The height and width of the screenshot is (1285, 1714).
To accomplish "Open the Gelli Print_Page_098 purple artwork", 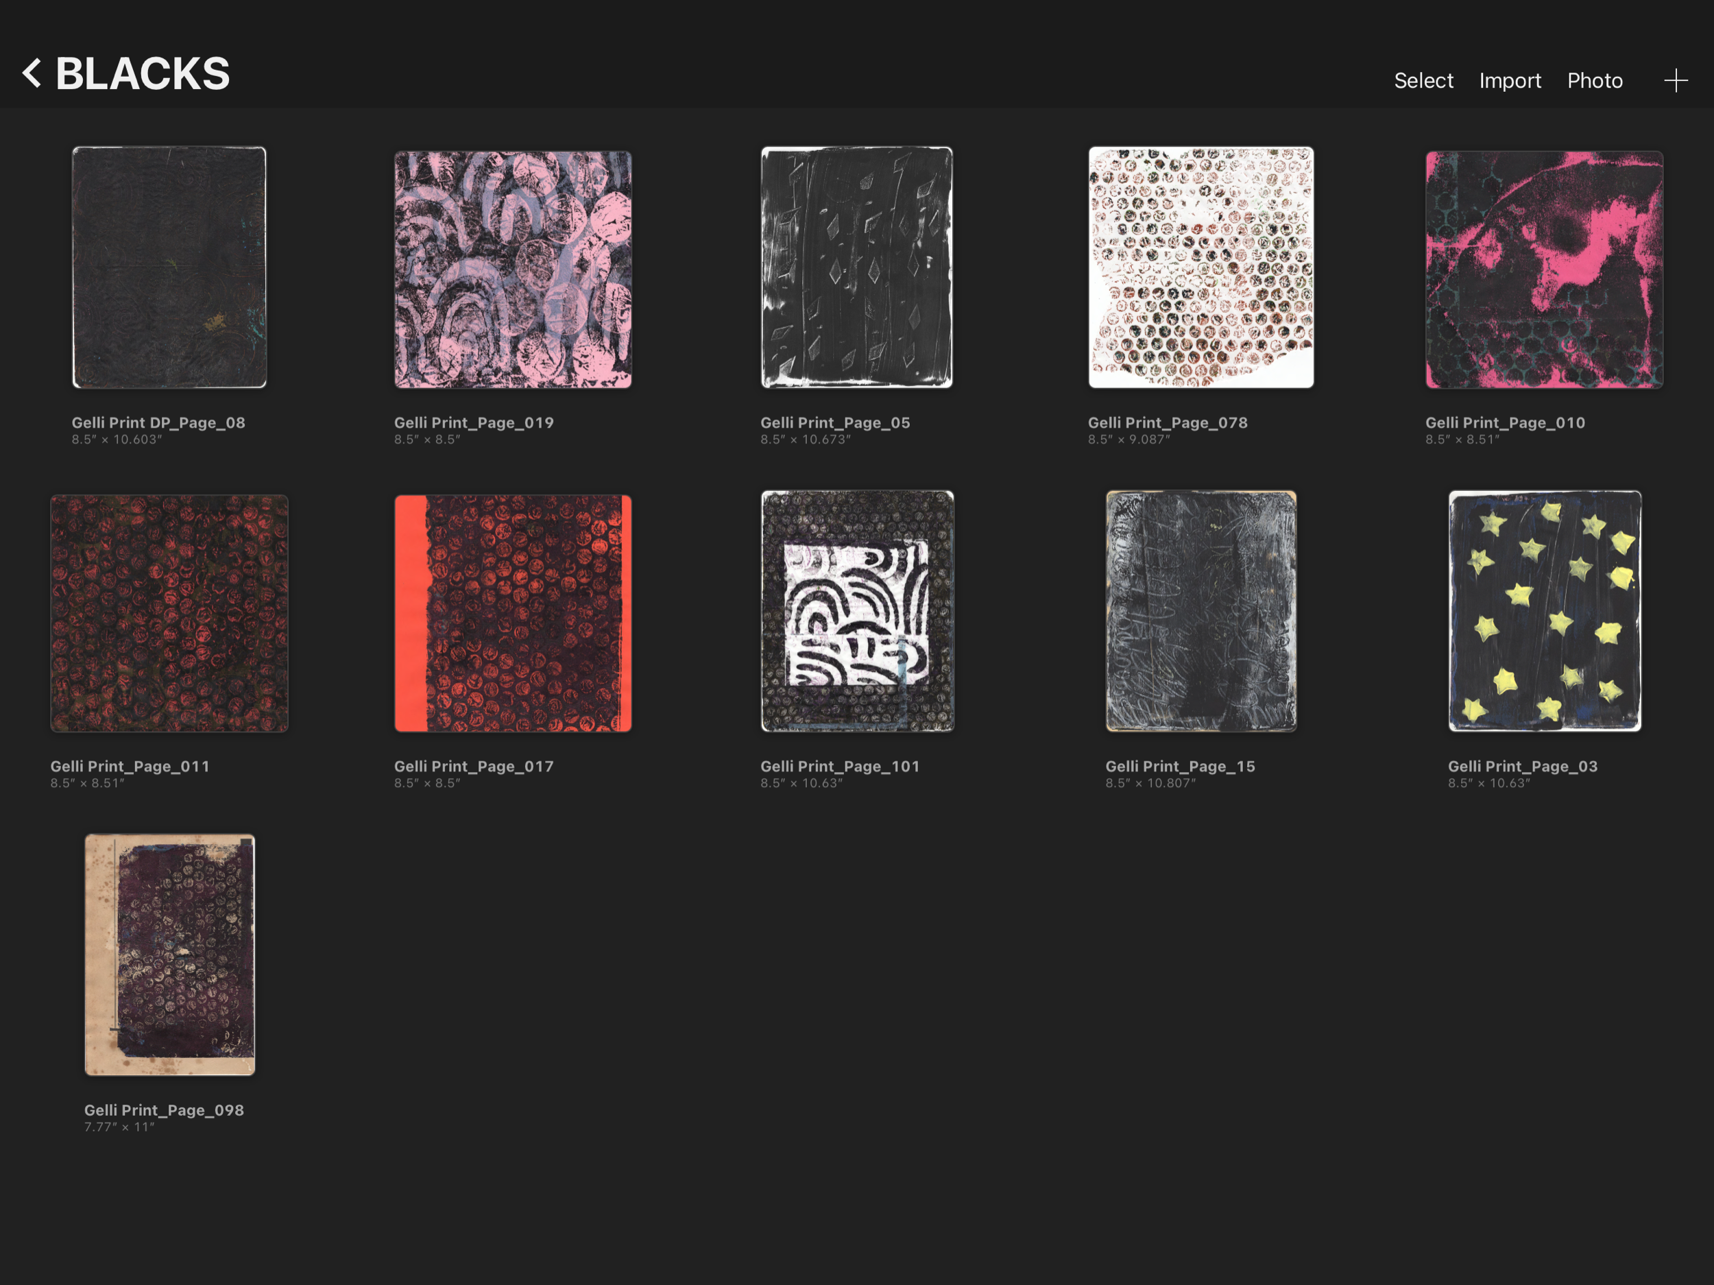I will 169,954.
